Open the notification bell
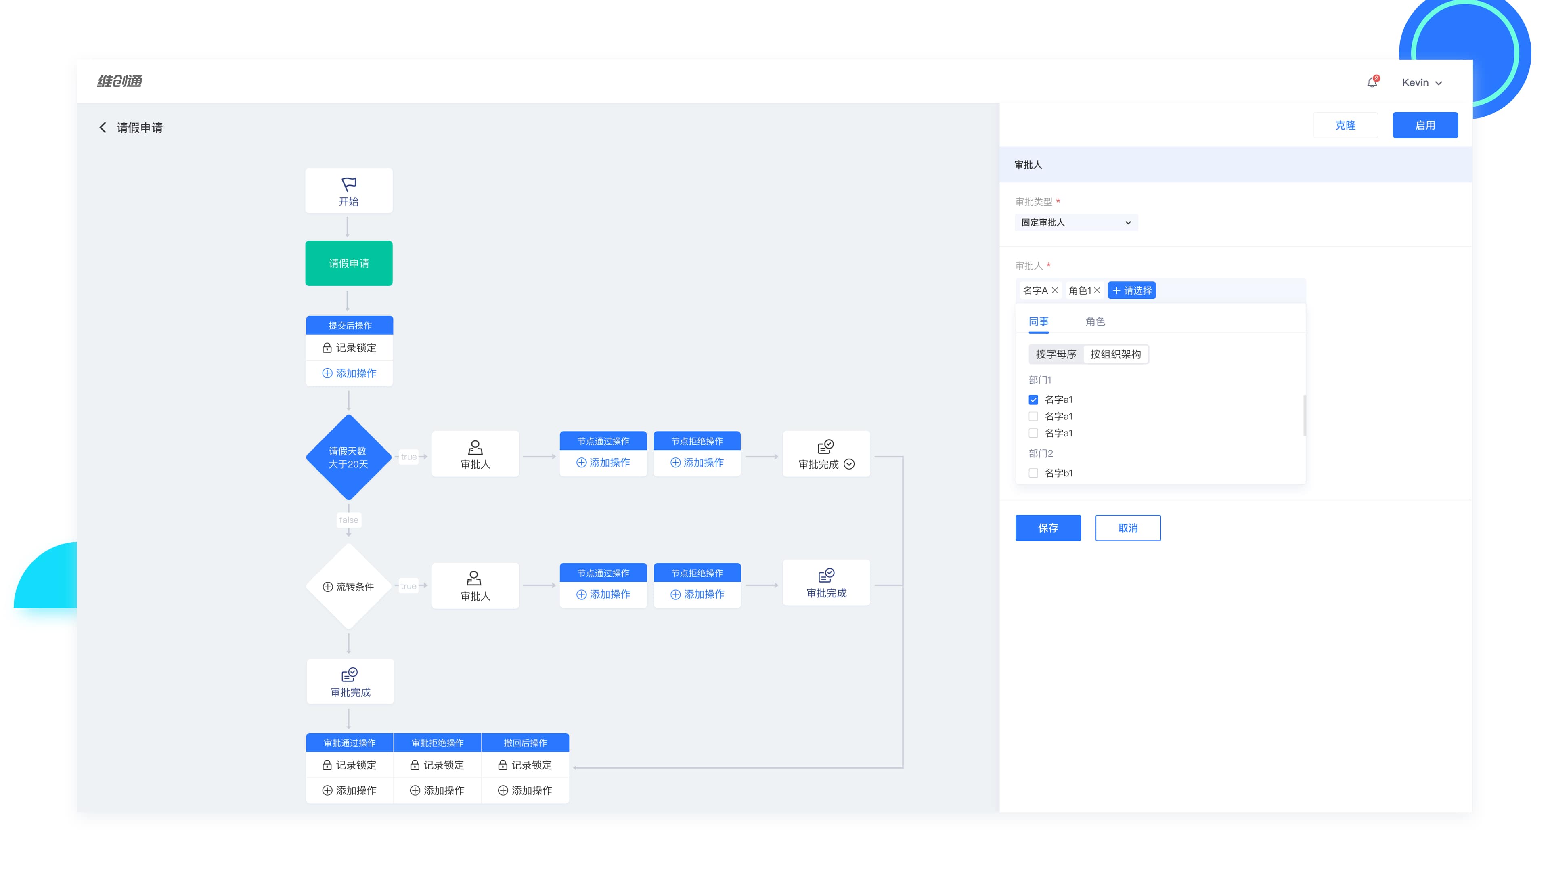The image size is (1550, 872). click(1372, 82)
